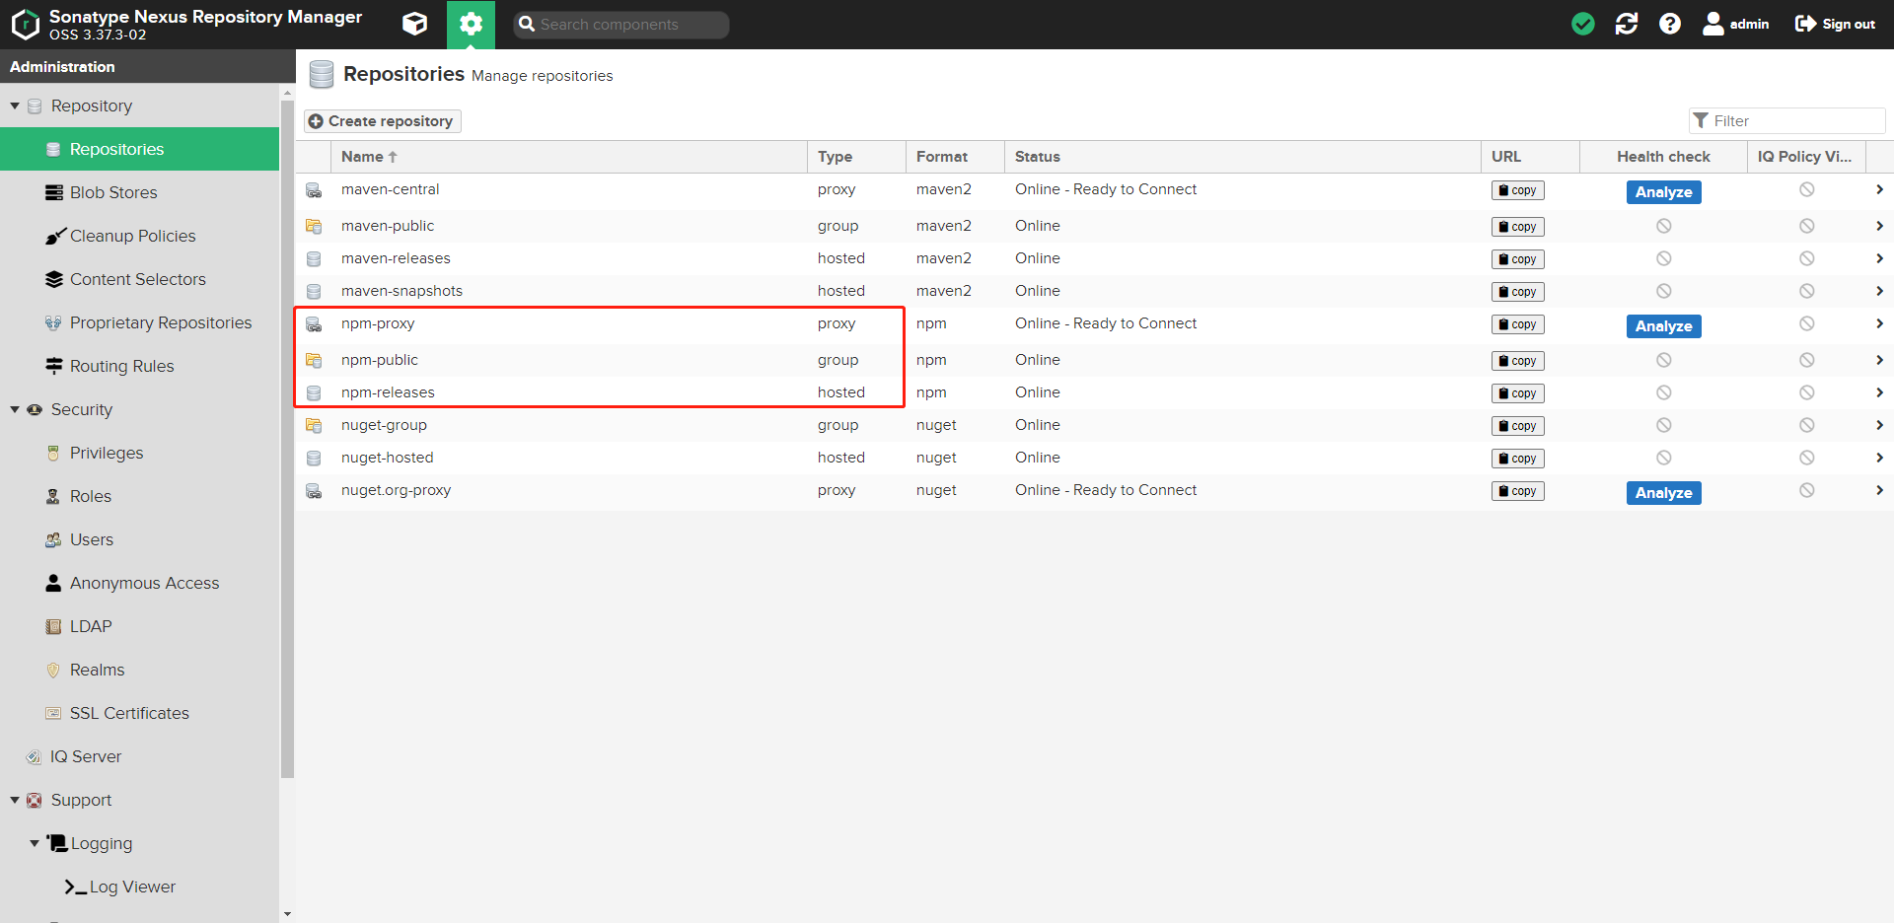Click the IQ Server icon

(34, 756)
